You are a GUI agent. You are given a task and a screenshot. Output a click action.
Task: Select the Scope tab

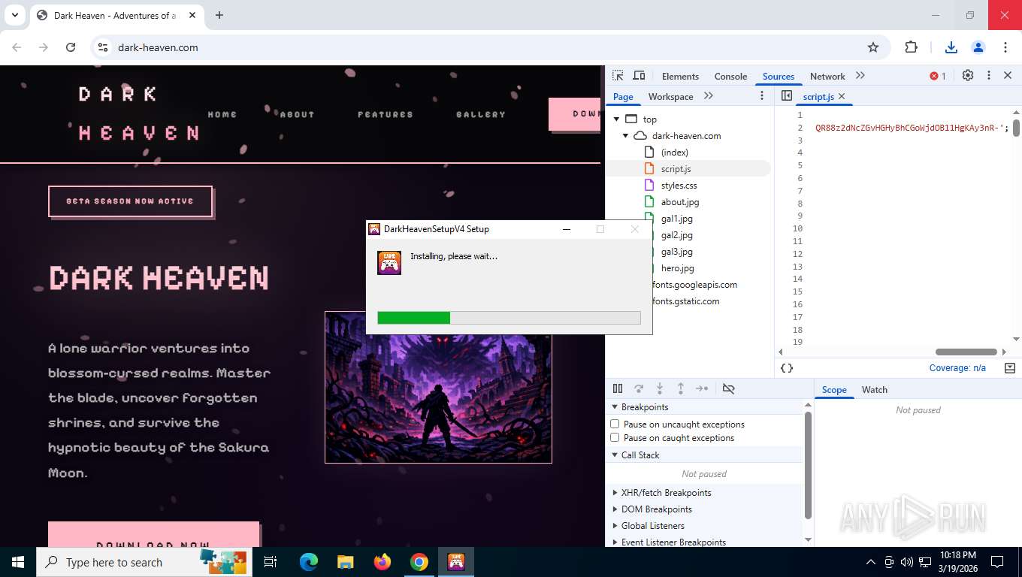pos(834,389)
